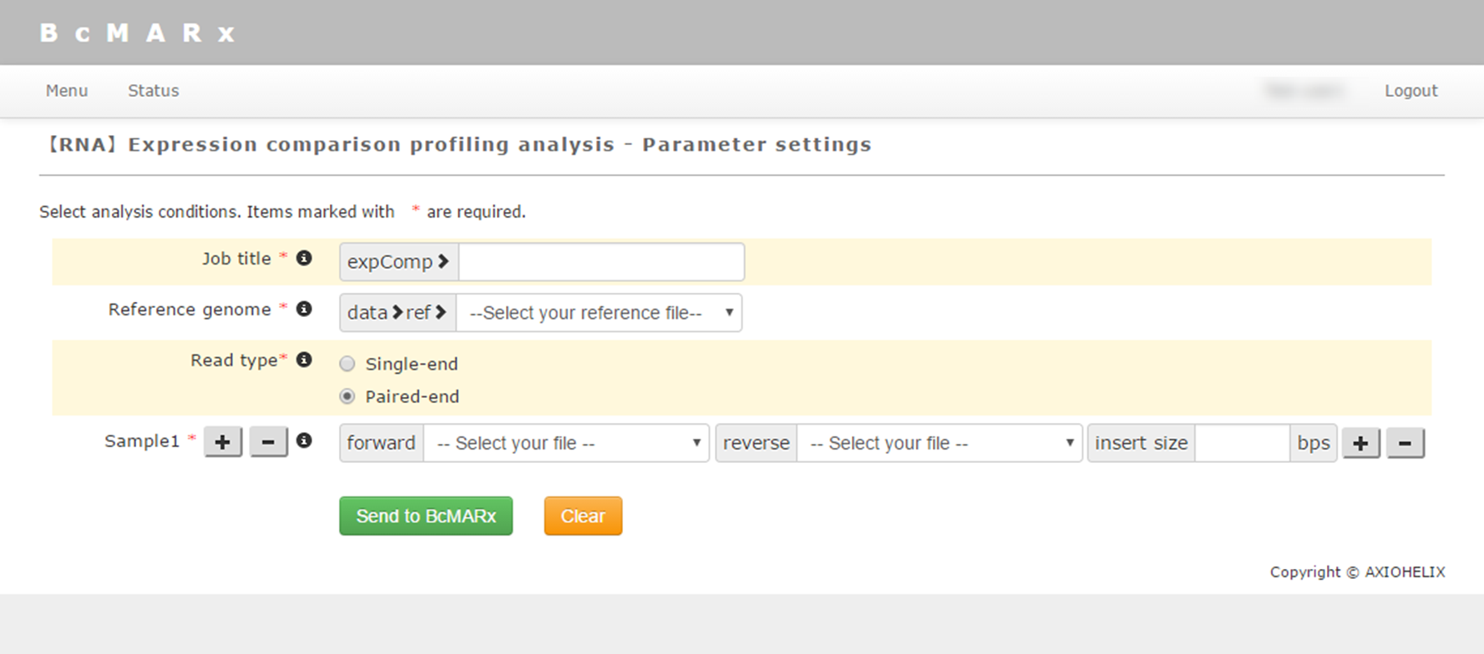1484x654 pixels.
Task: Remove a file row with the right minus button
Action: [x=1405, y=443]
